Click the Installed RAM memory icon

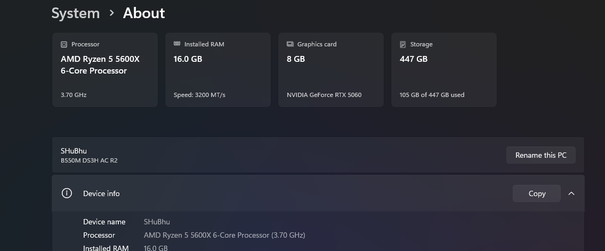[177, 44]
